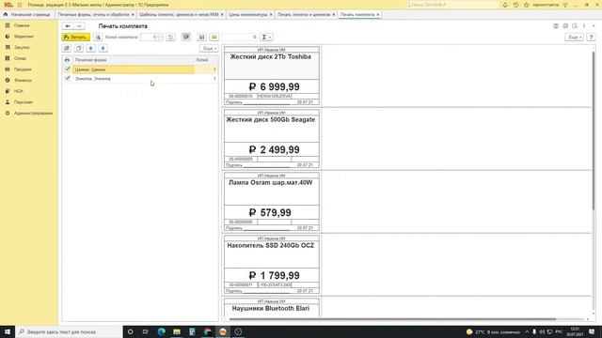Click the page setup icon after copies field

click(x=170, y=38)
